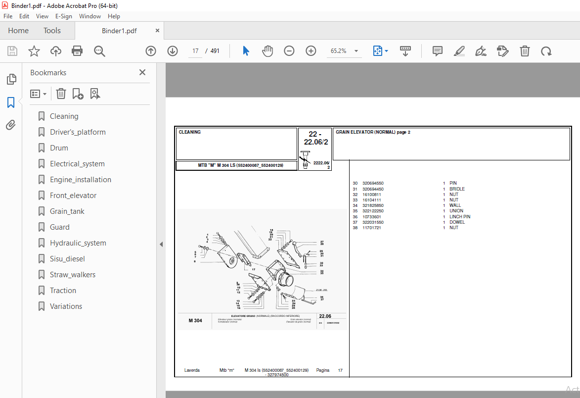Open the Driver's_platform bookmark

78,132
